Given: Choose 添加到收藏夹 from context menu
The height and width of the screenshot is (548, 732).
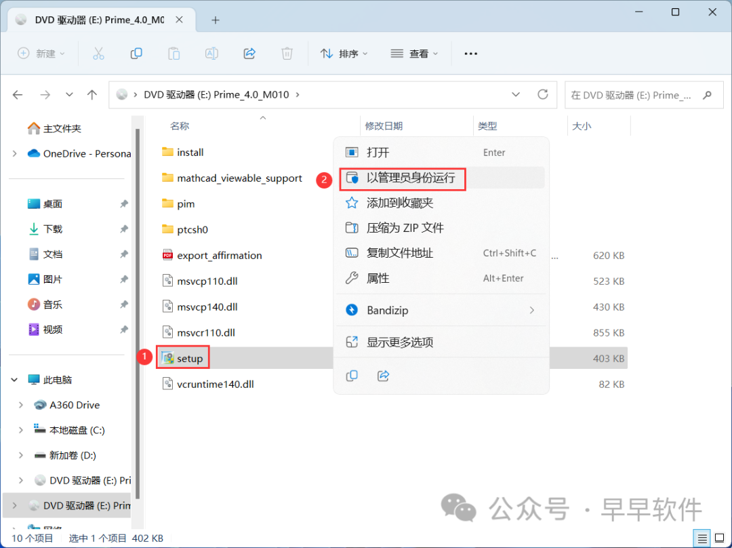Looking at the screenshot, I should [441, 203].
